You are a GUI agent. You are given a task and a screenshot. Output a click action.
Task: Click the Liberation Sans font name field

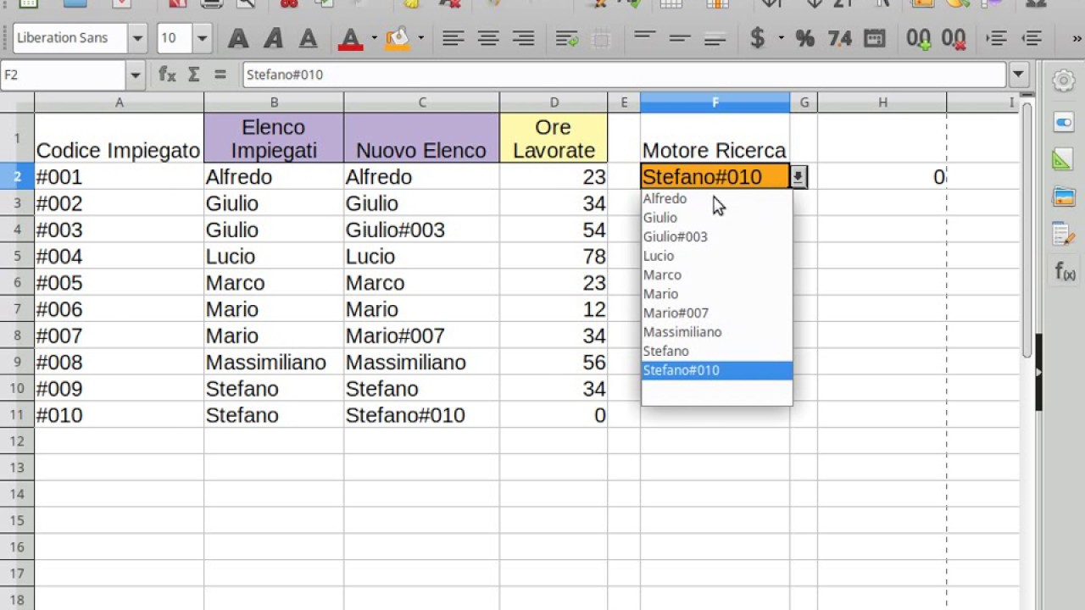click(70, 38)
